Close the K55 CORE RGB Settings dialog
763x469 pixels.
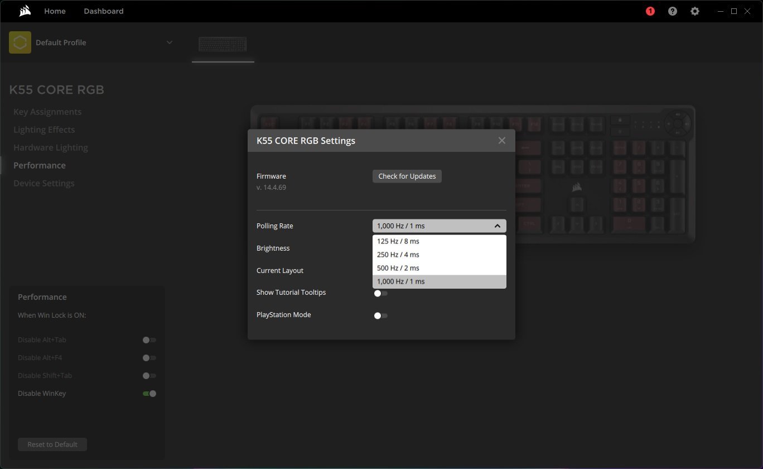point(502,141)
